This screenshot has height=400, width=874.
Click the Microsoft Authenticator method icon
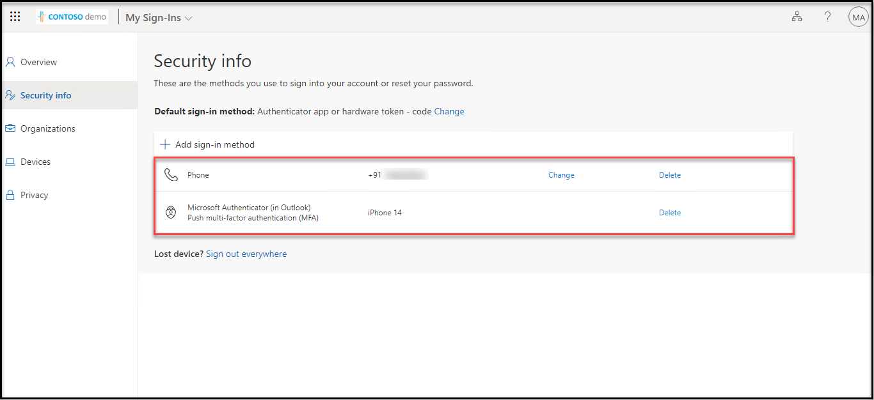click(171, 213)
